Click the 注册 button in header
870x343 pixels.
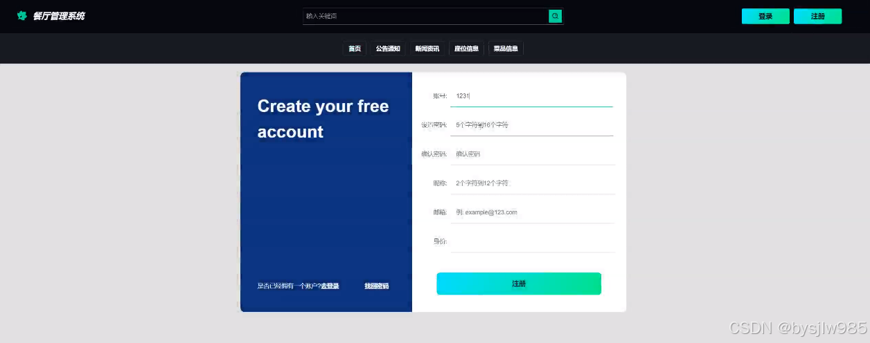point(818,17)
